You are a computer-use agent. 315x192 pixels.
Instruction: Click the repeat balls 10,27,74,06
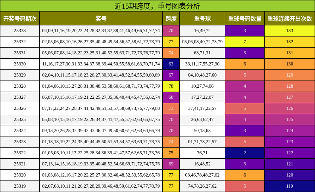[x=202, y=86]
